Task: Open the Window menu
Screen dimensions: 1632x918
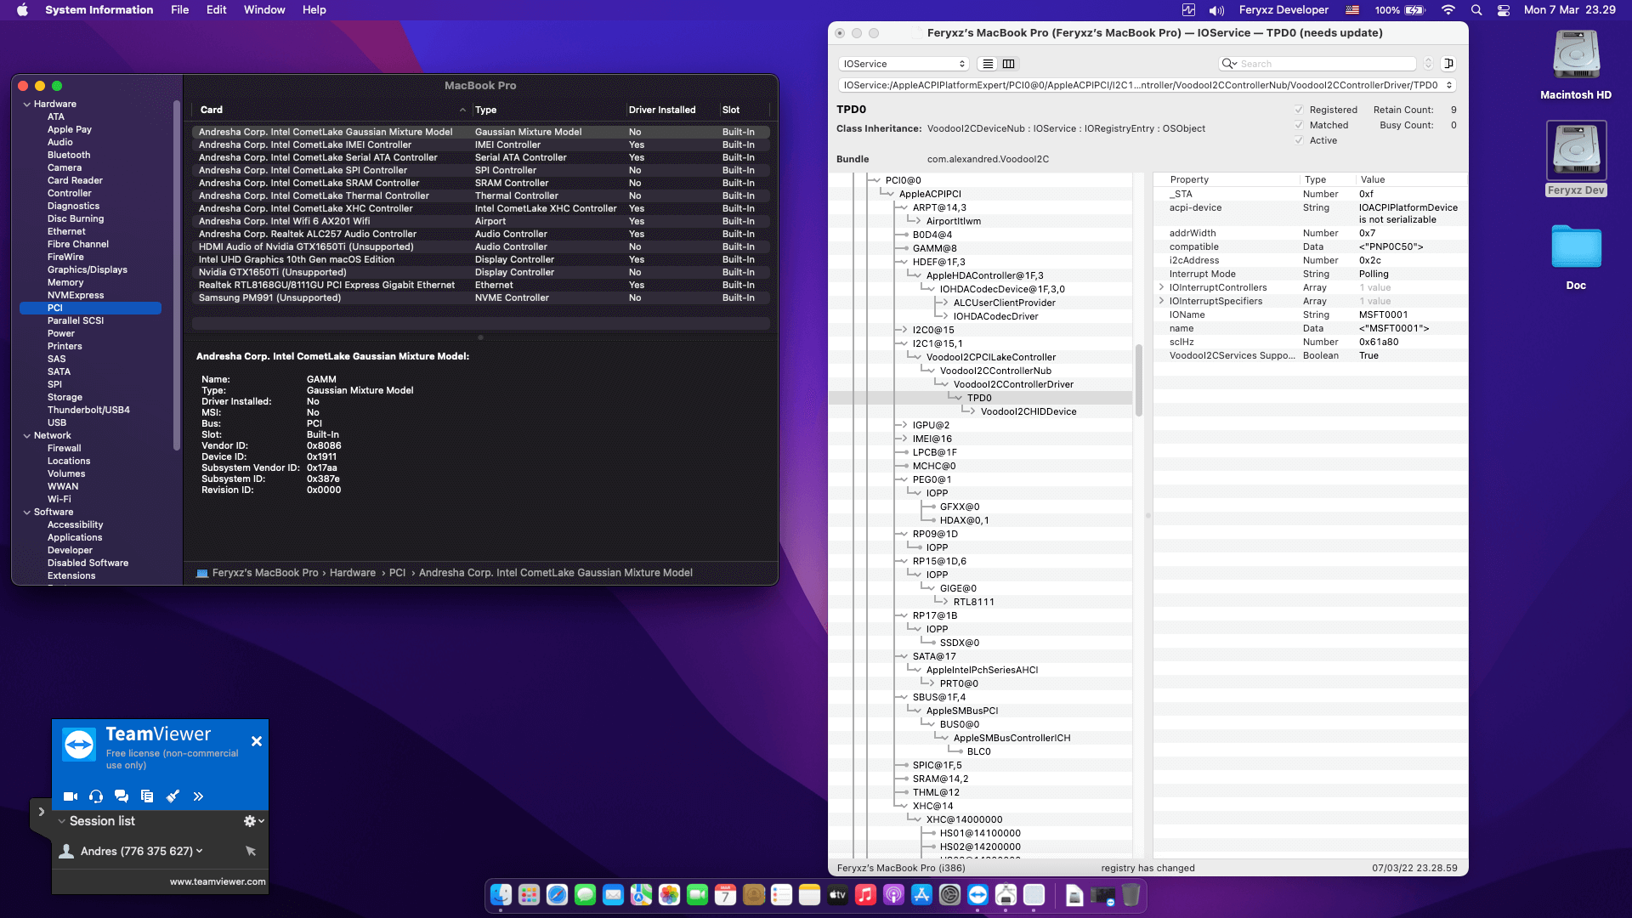Action: (264, 10)
